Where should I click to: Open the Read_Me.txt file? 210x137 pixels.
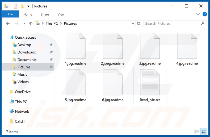pos(150,85)
